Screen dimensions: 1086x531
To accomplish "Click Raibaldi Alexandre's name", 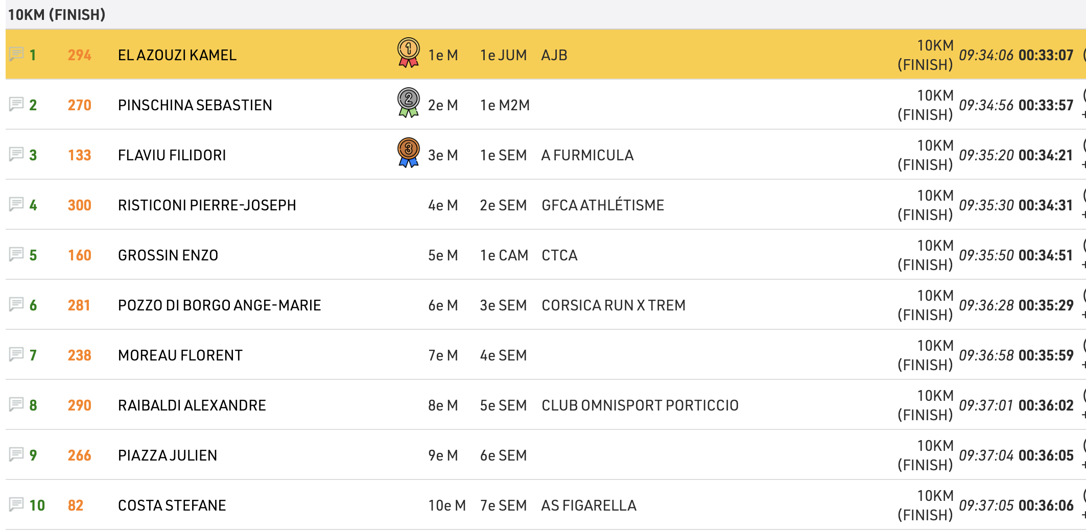I will pos(192,405).
